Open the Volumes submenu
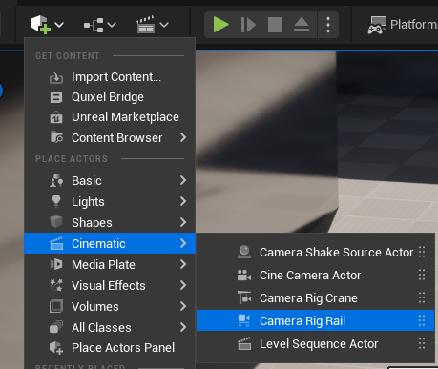Image resolution: width=438 pixels, height=369 pixels. [x=110, y=306]
